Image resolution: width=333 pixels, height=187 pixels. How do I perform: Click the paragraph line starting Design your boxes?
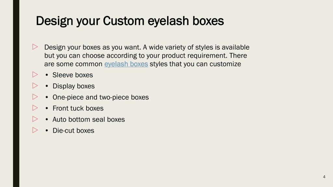pyautogui.click(x=147, y=47)
